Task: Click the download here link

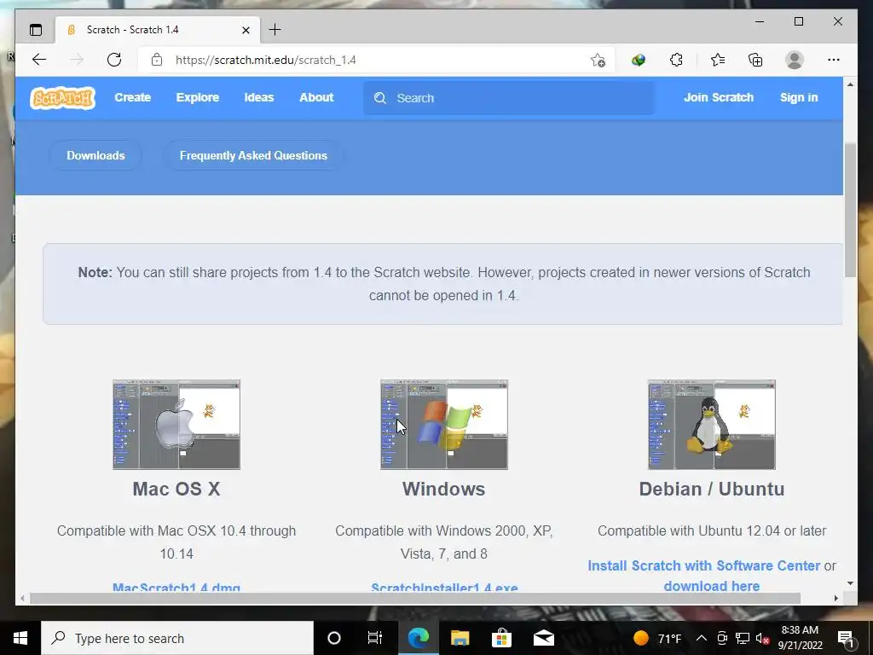Action: tap(712, 586)
